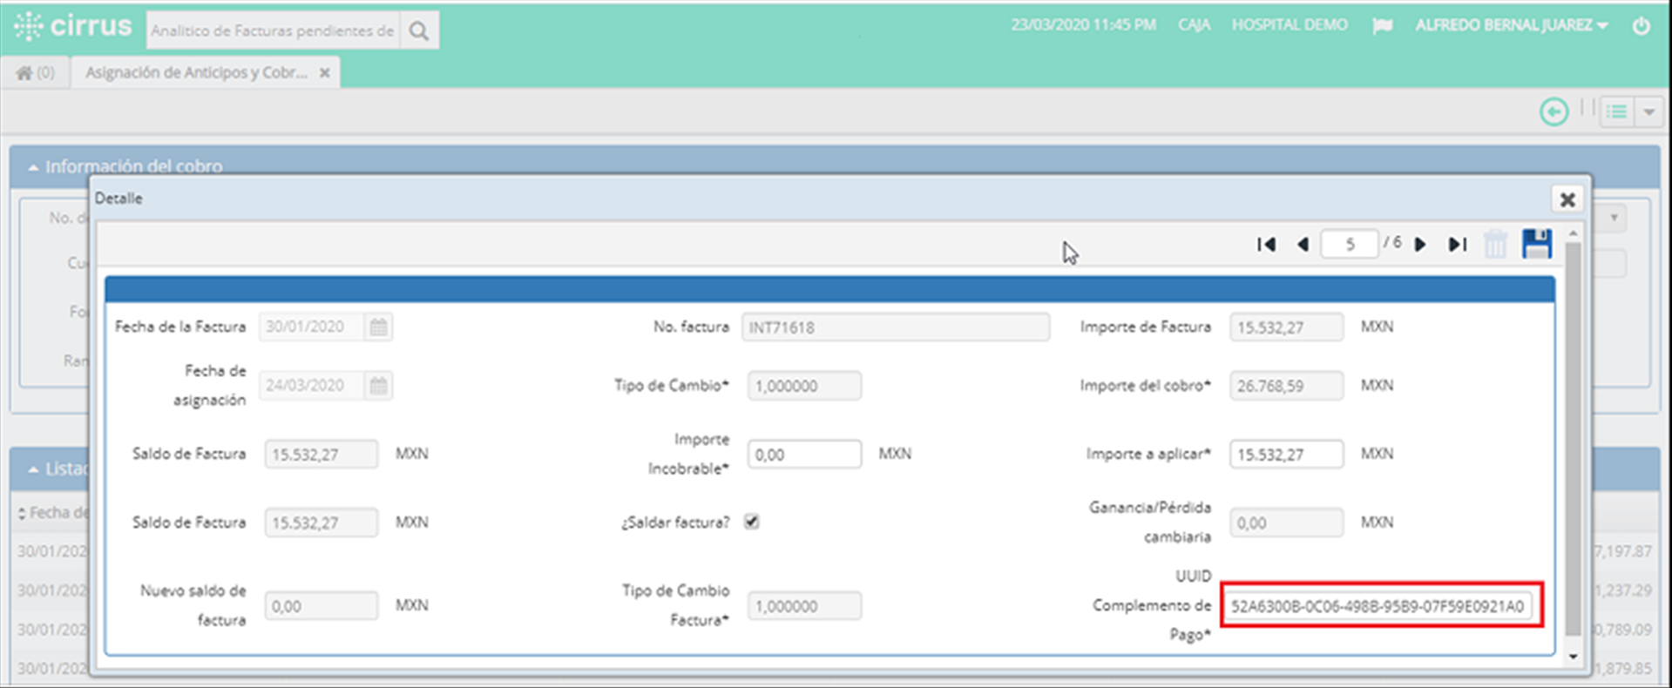Open the home tab
The height and width of the screenshot is (688, 1672).
pos(35,72)
